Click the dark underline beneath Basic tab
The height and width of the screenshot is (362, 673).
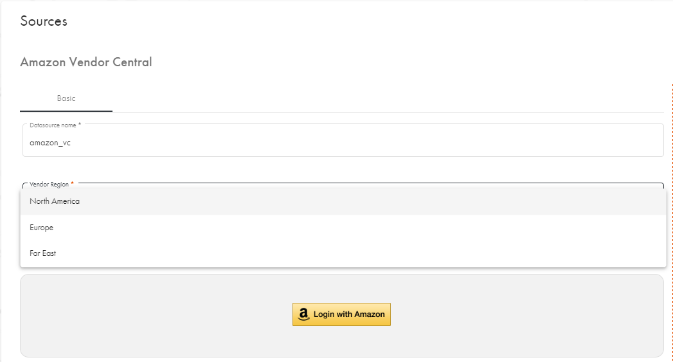coord(66,111)
